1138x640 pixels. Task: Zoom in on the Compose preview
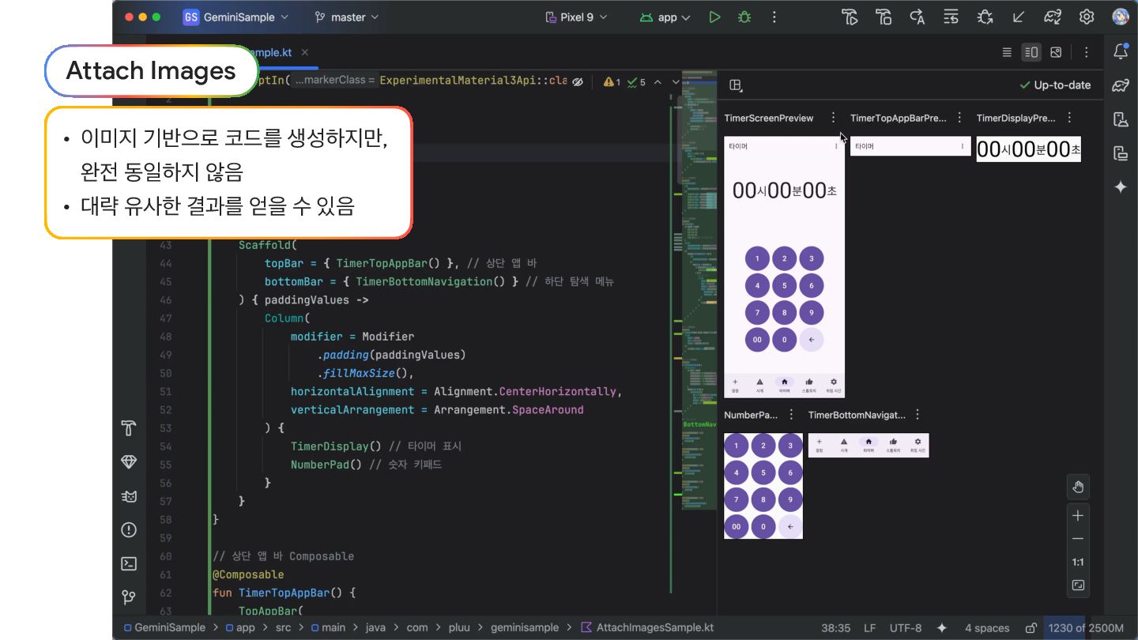pos(1078,515)
